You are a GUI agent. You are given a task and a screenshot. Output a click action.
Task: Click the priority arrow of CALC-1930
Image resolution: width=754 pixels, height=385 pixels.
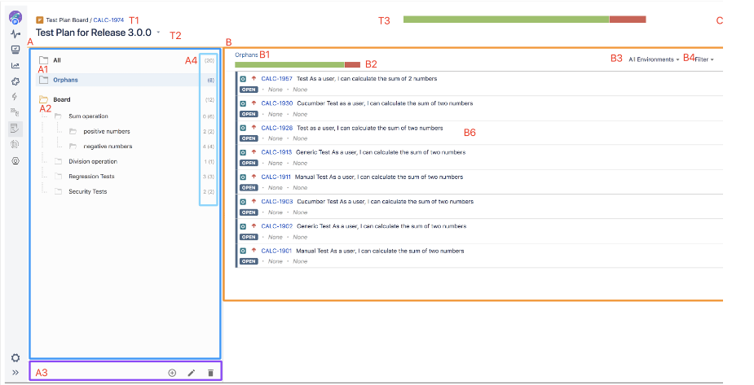tap(254, 103)
